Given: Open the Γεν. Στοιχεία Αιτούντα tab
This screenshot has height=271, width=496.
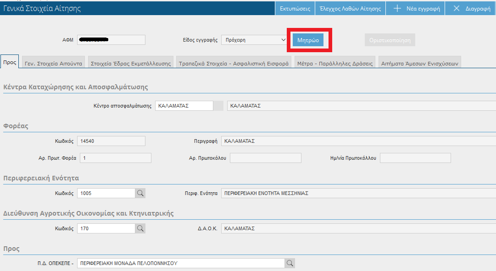Looking at the screenshot, I should click(53, 63).
